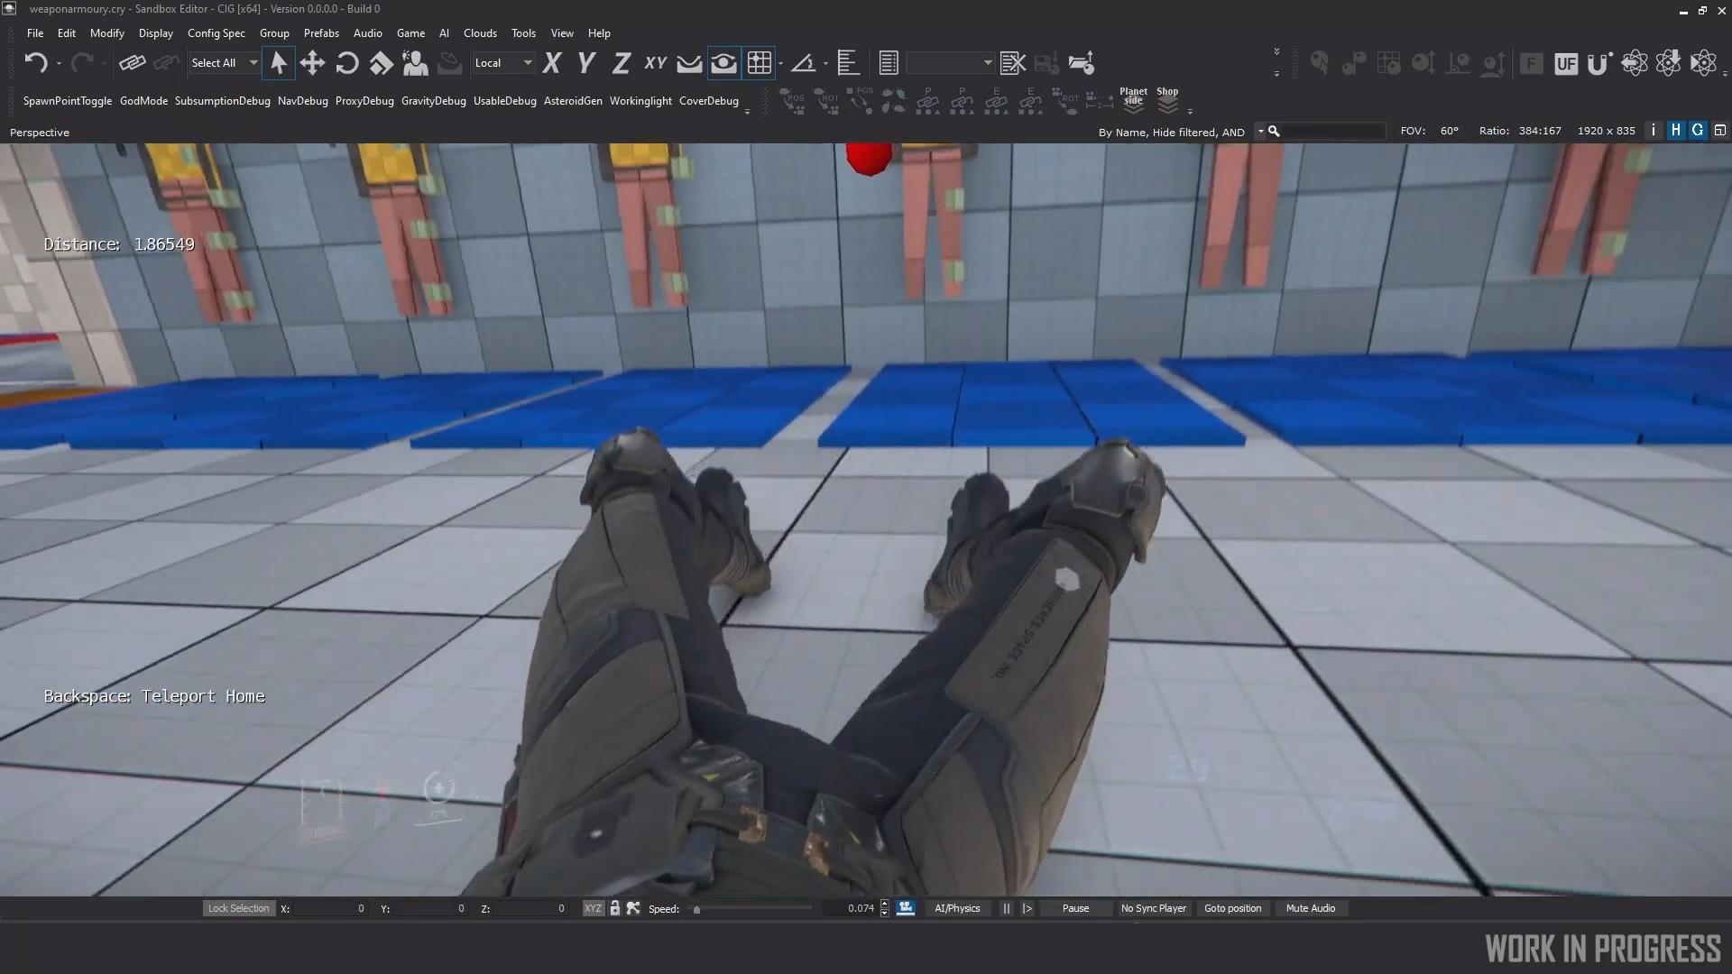Screen dimensions: 1732x974
Task: Toggle the AI/Physics simulation button
Action: [956, 908]
